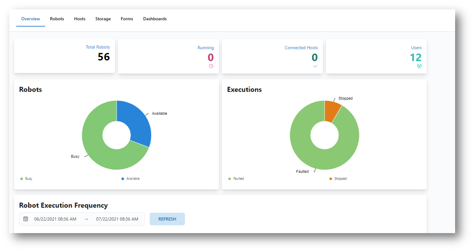
Task: Select the Forms tab
Action: [x=127, y=19]
